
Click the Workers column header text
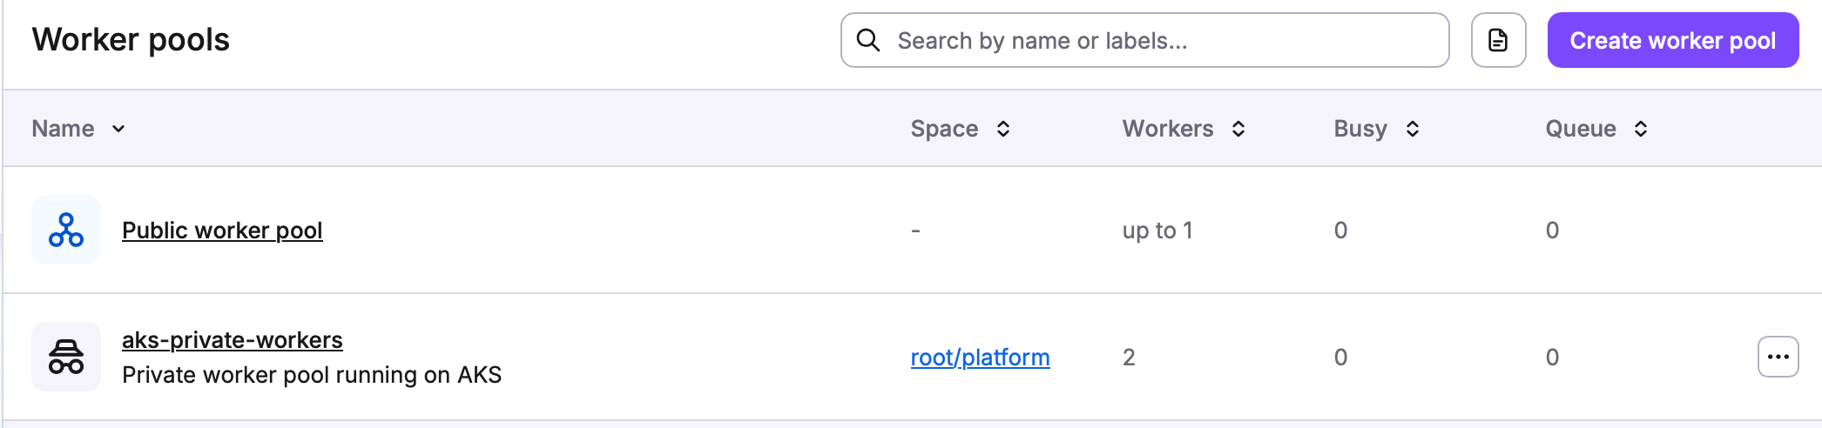click(1167, 129)
